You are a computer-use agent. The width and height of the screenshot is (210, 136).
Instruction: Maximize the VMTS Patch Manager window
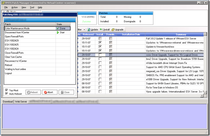(202, 3)
